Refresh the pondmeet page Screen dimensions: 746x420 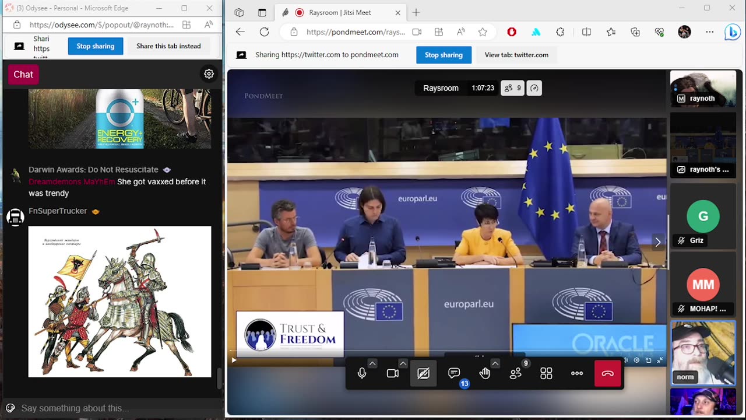264,32
